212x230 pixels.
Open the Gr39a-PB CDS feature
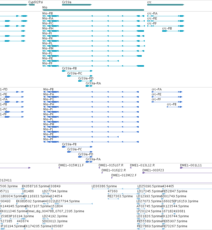[77, 147]
